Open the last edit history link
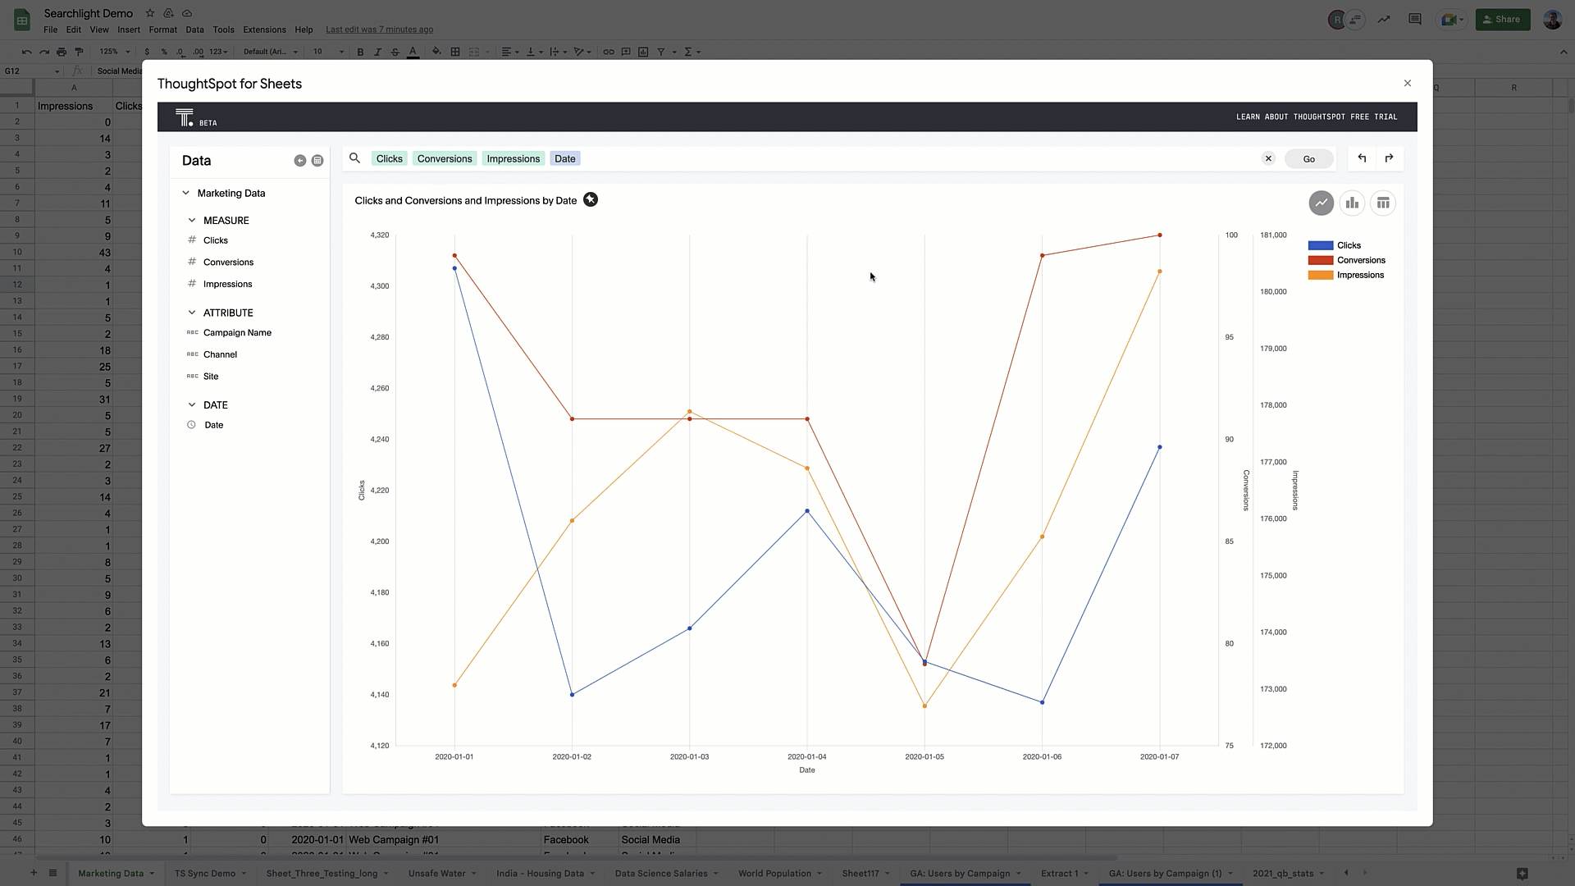The height and width of the screenshot is (886, 1575). point(379,30)
